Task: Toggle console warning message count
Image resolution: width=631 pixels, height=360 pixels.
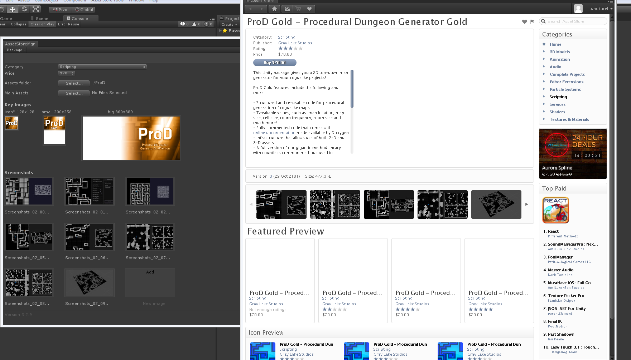Action: (x=197, y=24)
